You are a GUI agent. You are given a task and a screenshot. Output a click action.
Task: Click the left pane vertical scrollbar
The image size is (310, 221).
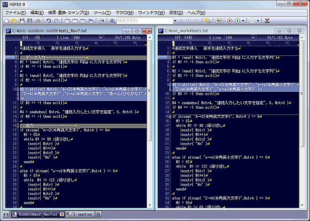pos(150,125)
